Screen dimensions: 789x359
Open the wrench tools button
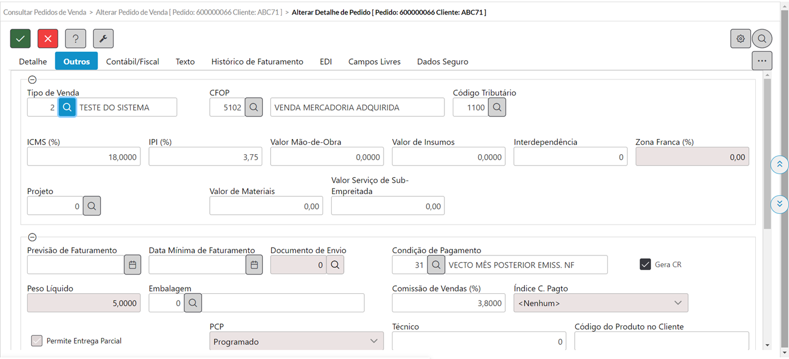tap(103, 39)
